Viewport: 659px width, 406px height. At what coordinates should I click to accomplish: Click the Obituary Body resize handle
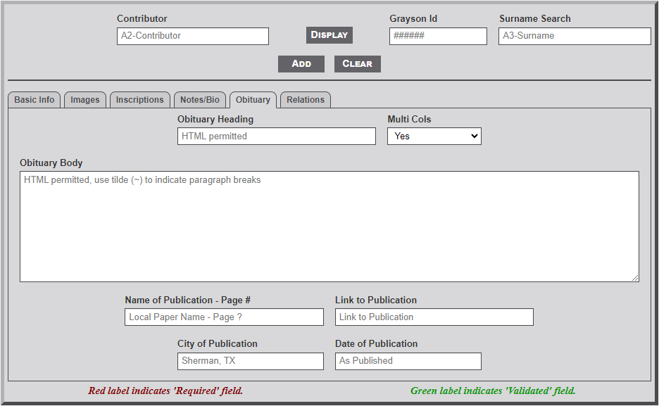point(635,278)
